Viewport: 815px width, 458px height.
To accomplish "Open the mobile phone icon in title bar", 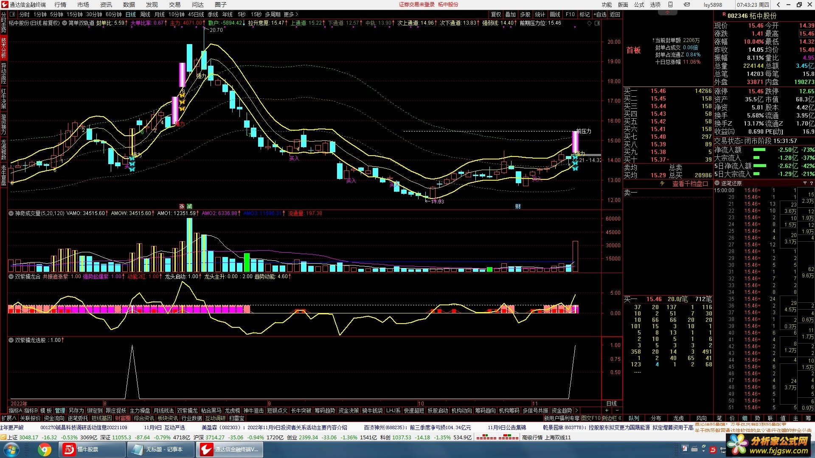I will point(671,5).
